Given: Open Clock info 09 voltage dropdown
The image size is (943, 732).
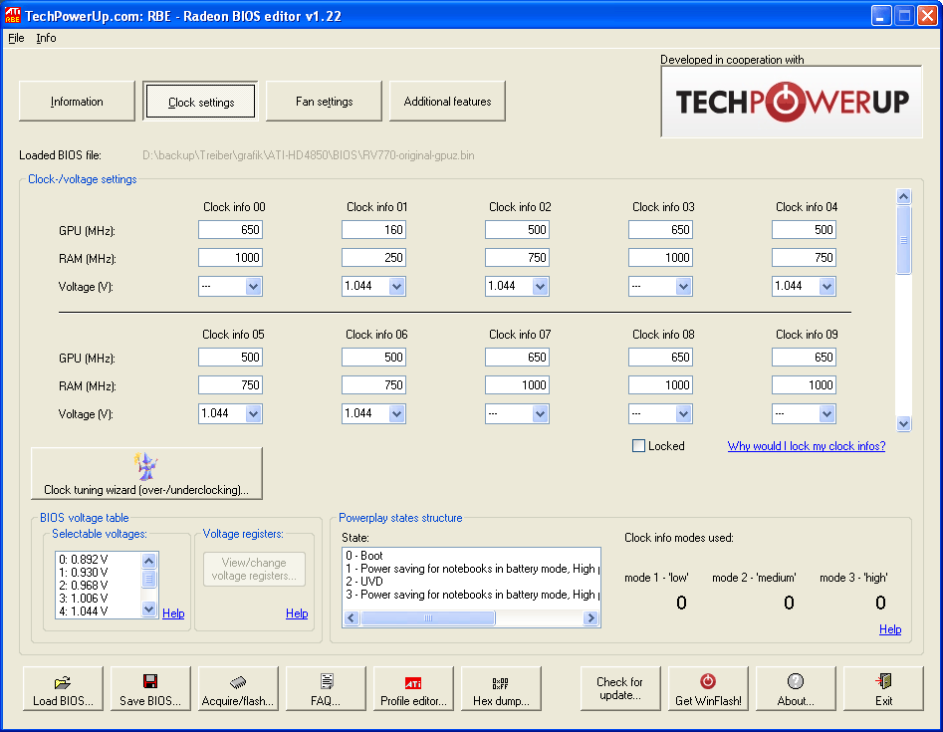Looking at the screenshot, I should pos(826,414).
